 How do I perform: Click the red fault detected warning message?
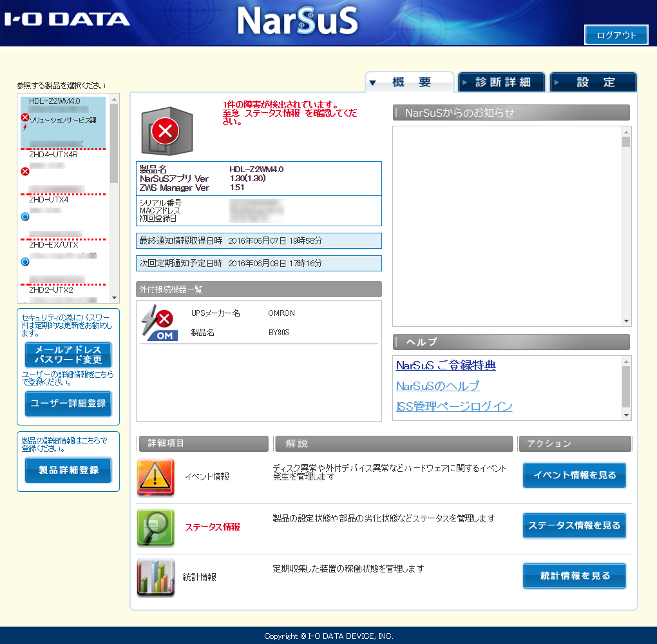(x=290, y=113)
